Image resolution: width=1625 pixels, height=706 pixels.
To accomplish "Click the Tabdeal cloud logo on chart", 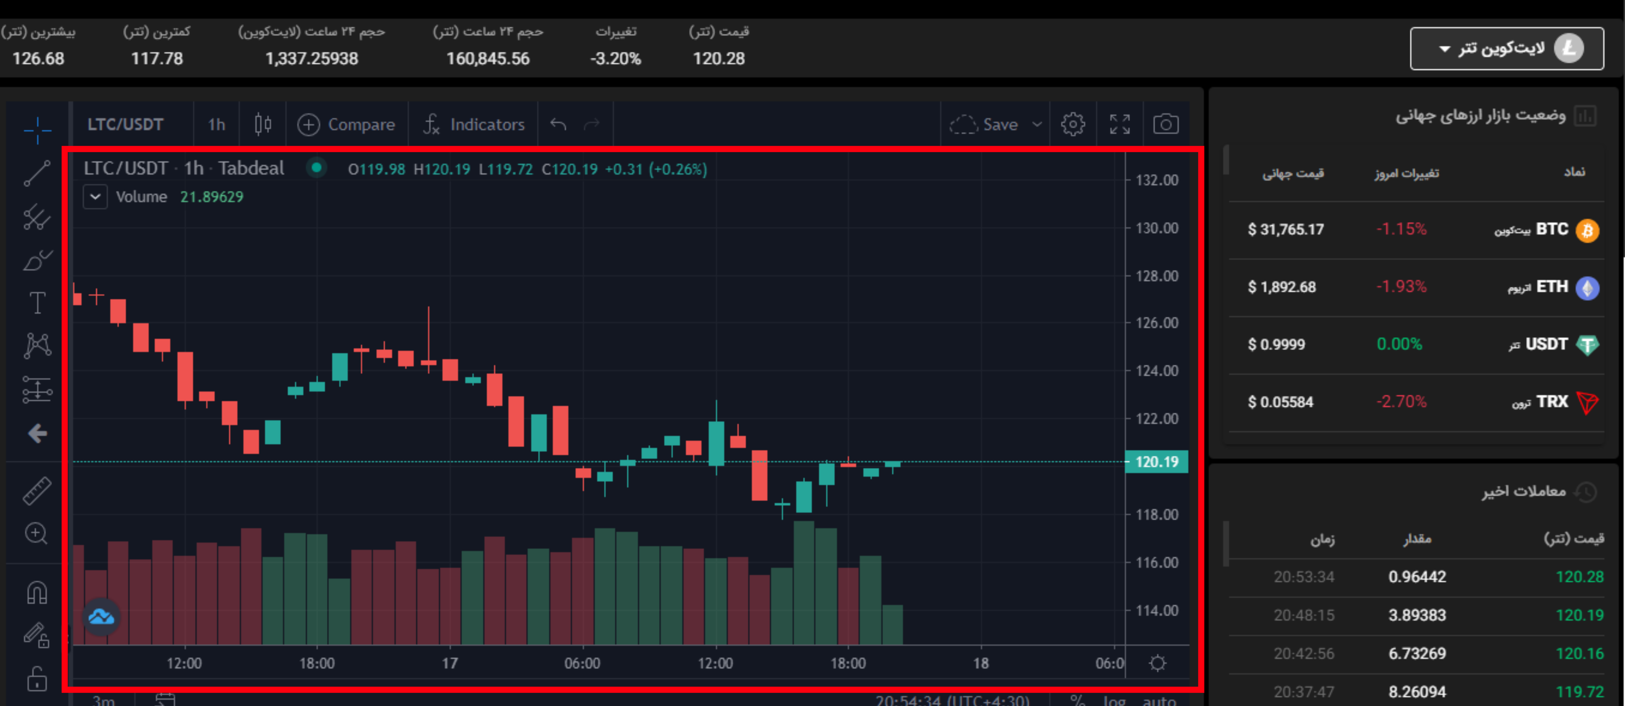I will point(101,616).
